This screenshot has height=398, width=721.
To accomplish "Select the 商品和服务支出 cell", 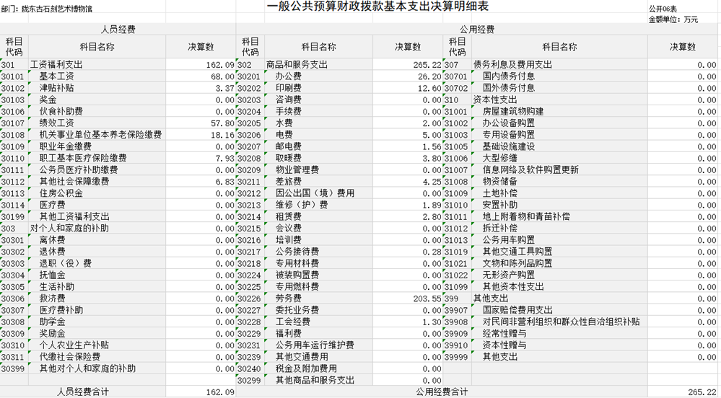I will point(319,65).
